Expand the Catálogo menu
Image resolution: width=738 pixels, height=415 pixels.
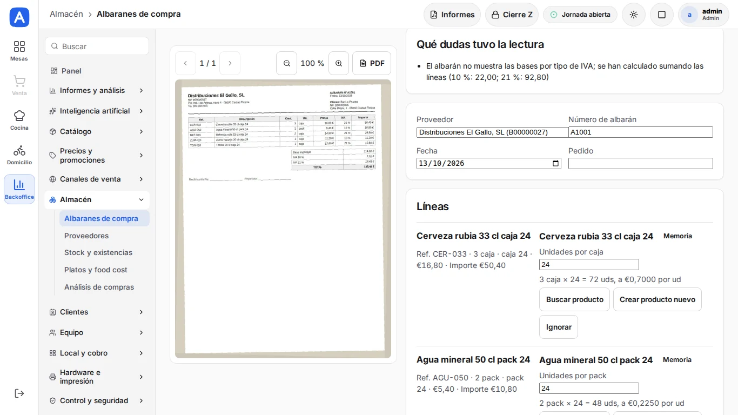[97, 131]
